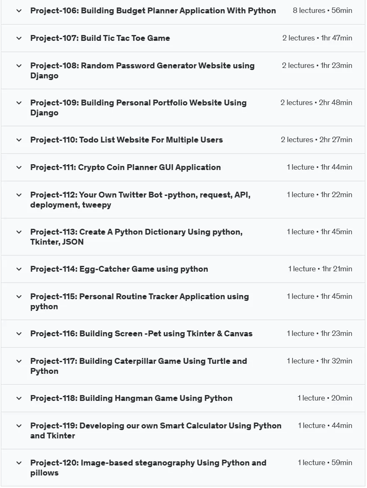
Task: Expand the Project-106 Budget Planner section chevron
Action: coord(19,11)
